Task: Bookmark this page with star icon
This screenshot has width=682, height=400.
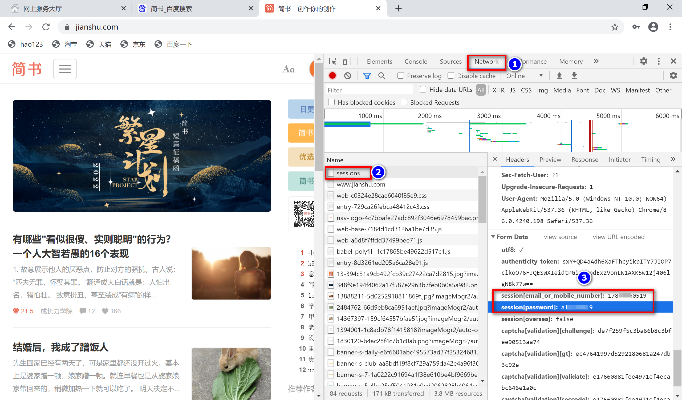Action: 615,27
